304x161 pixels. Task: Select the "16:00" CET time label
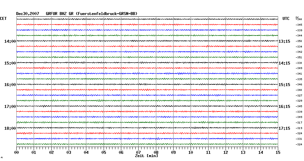[x=10, y=85]
